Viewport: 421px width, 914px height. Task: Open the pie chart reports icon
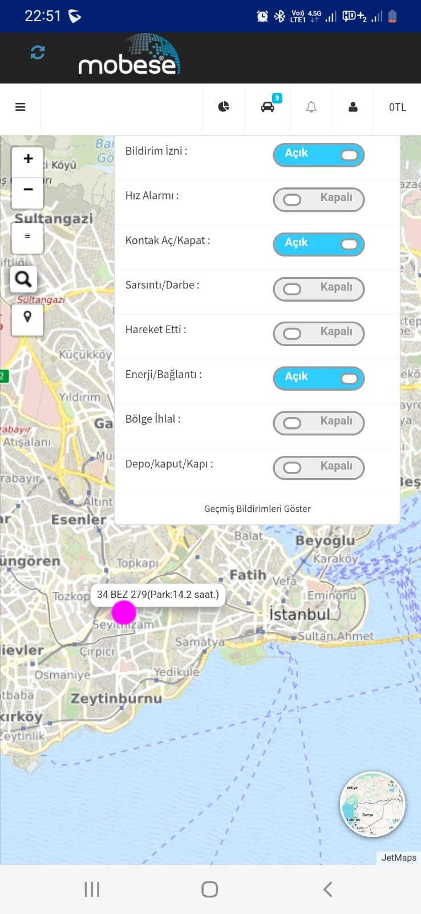[224, 107]
